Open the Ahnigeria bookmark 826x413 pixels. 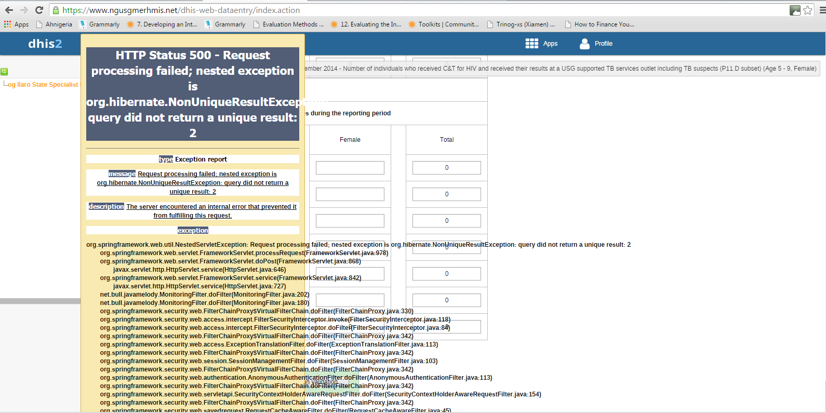tap(54, 24)
